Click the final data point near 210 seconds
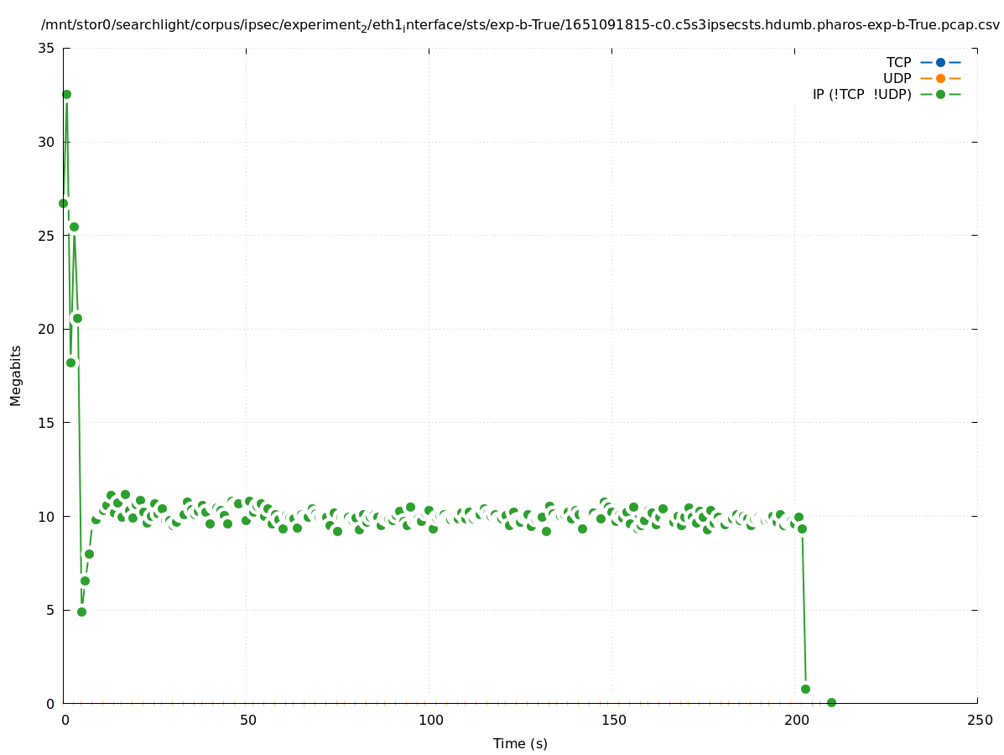 pos(831,702)
